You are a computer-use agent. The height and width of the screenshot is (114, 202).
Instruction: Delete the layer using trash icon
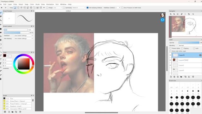coord(193,77)
